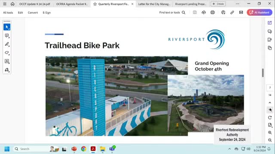Open Google Chrome from the taskbar

(x=84, y=149)
